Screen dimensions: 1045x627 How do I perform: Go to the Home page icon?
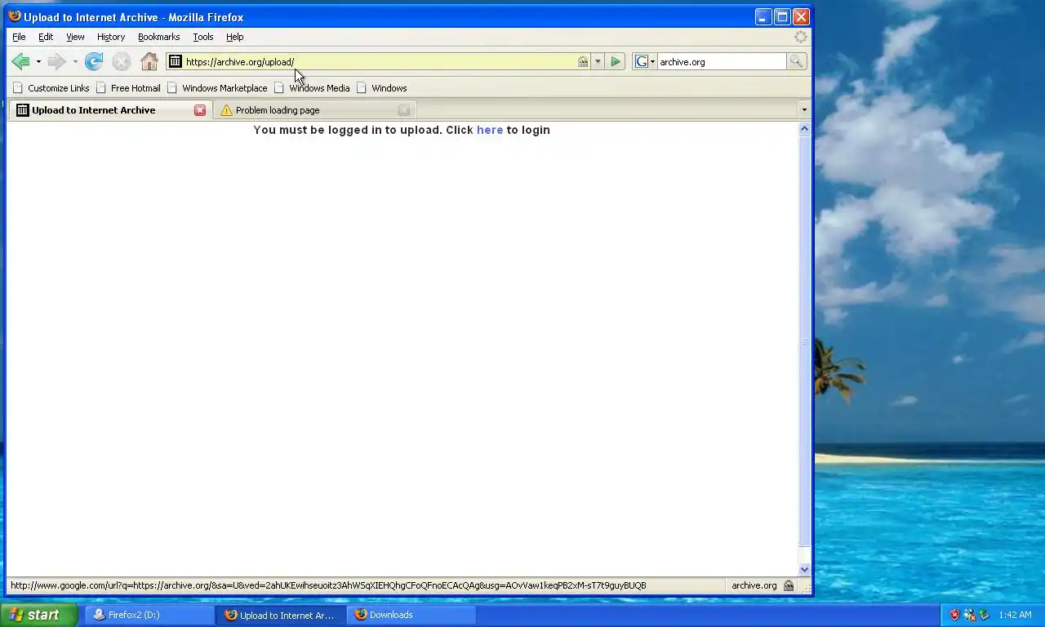149,61
